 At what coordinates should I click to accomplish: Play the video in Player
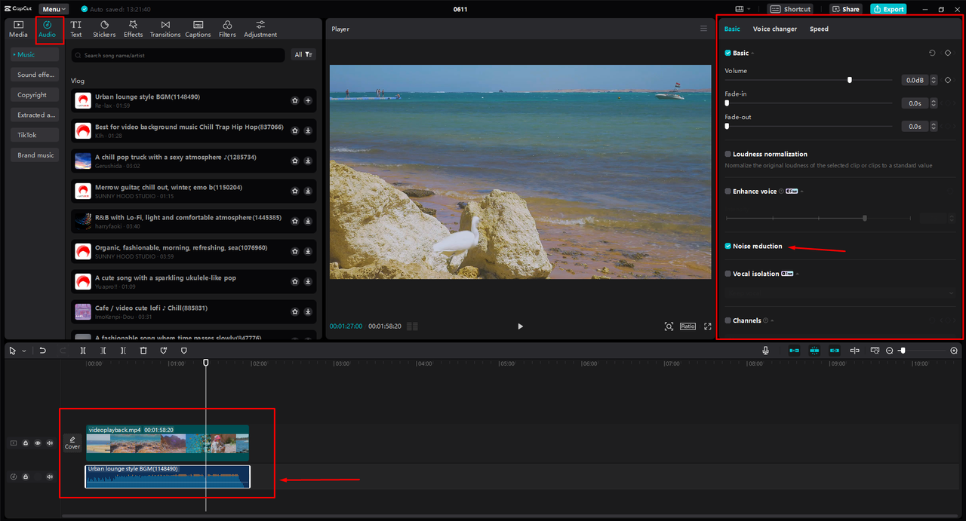click(x=520, y=326)
